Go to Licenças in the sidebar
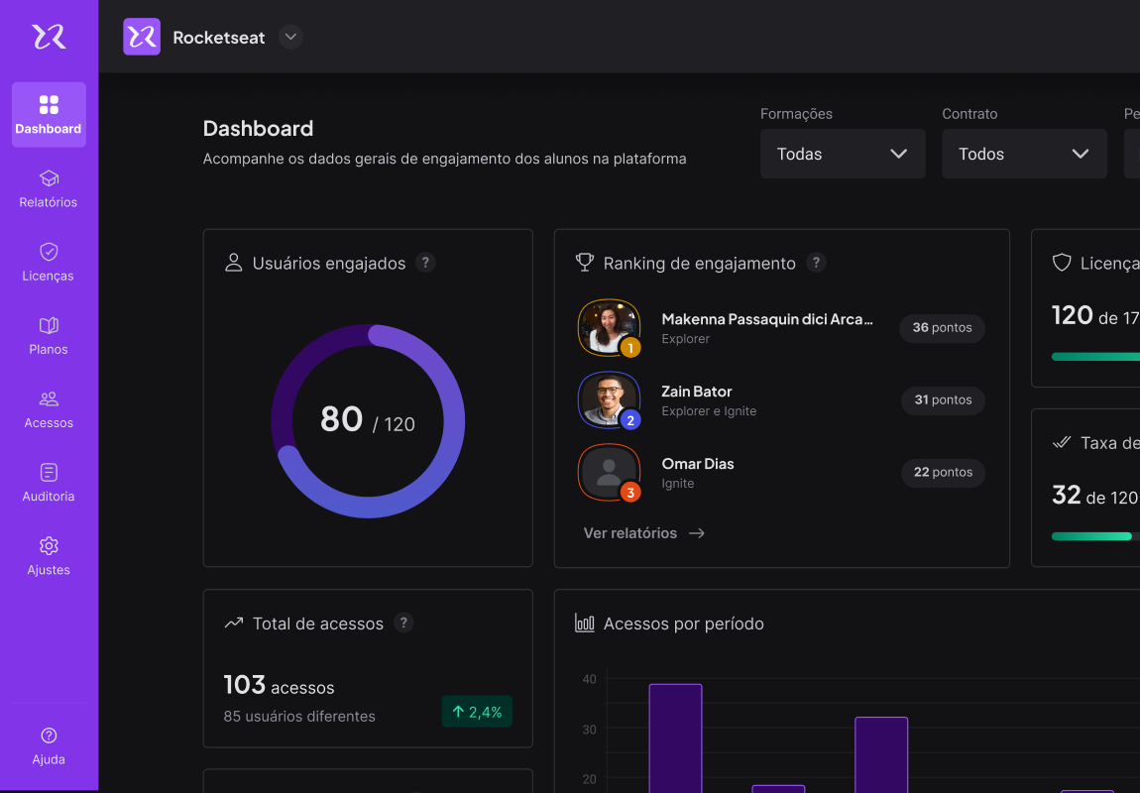The image size is (1140, 793). point(49,262)
